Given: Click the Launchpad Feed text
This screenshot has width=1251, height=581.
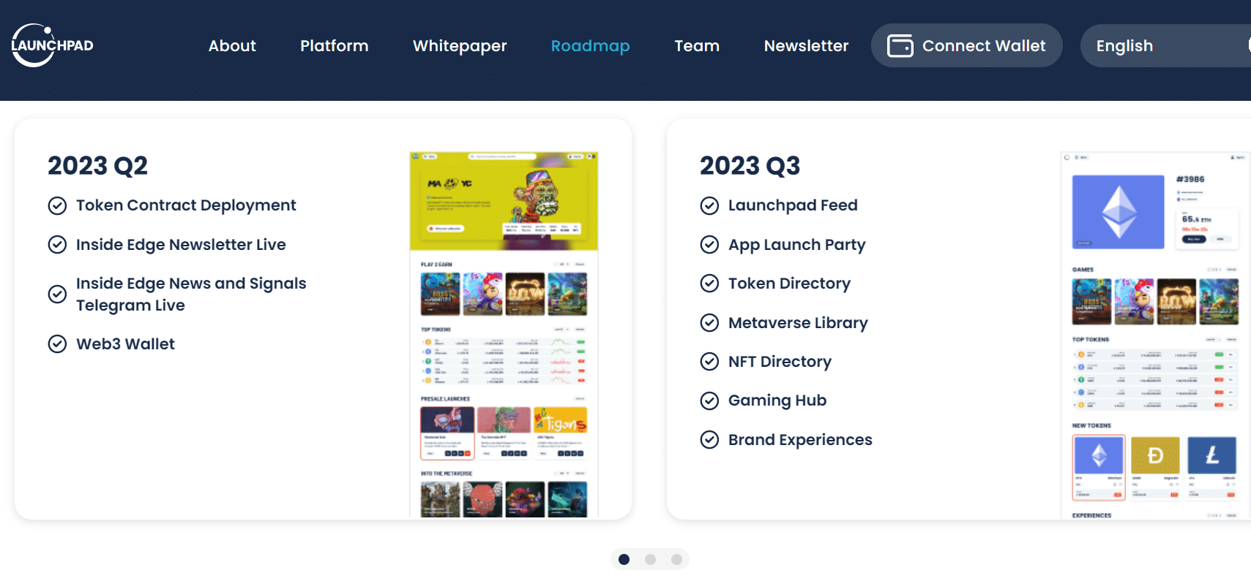Looking at the screenshot, I should point(793,205).
